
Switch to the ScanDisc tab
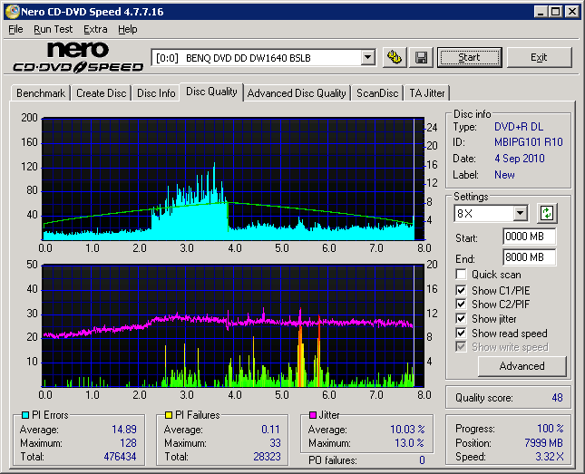[377, 93]
